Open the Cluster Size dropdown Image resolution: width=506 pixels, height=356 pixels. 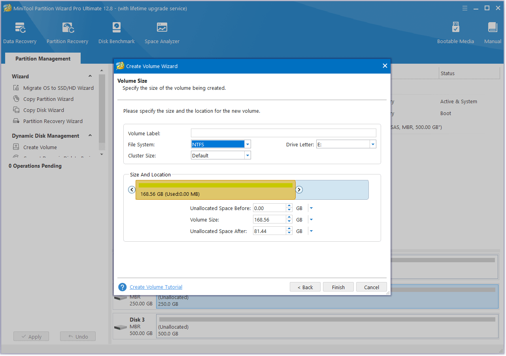pos(248,155)
